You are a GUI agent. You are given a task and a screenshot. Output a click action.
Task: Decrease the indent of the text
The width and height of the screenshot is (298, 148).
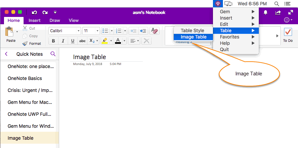(134, 31)
